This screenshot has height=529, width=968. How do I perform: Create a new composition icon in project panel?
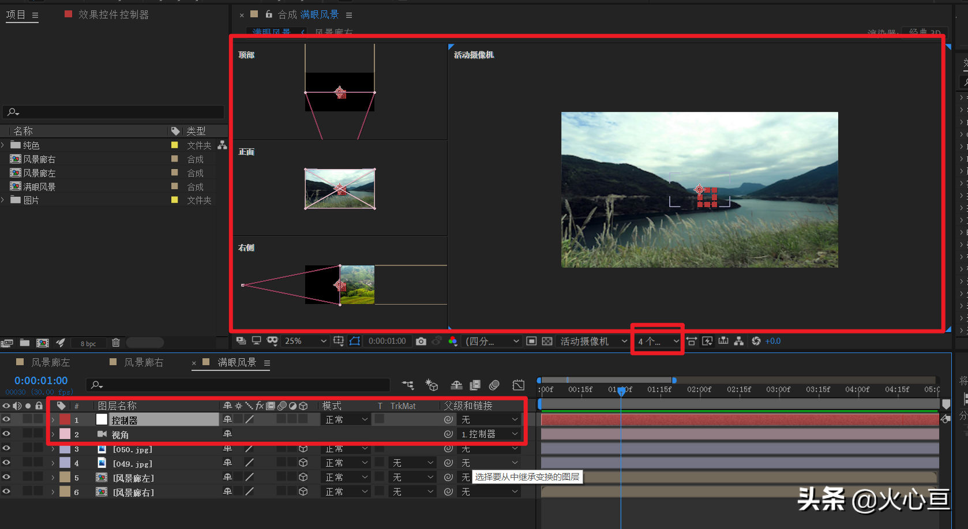pyautogui.click(x=43, y=343)
